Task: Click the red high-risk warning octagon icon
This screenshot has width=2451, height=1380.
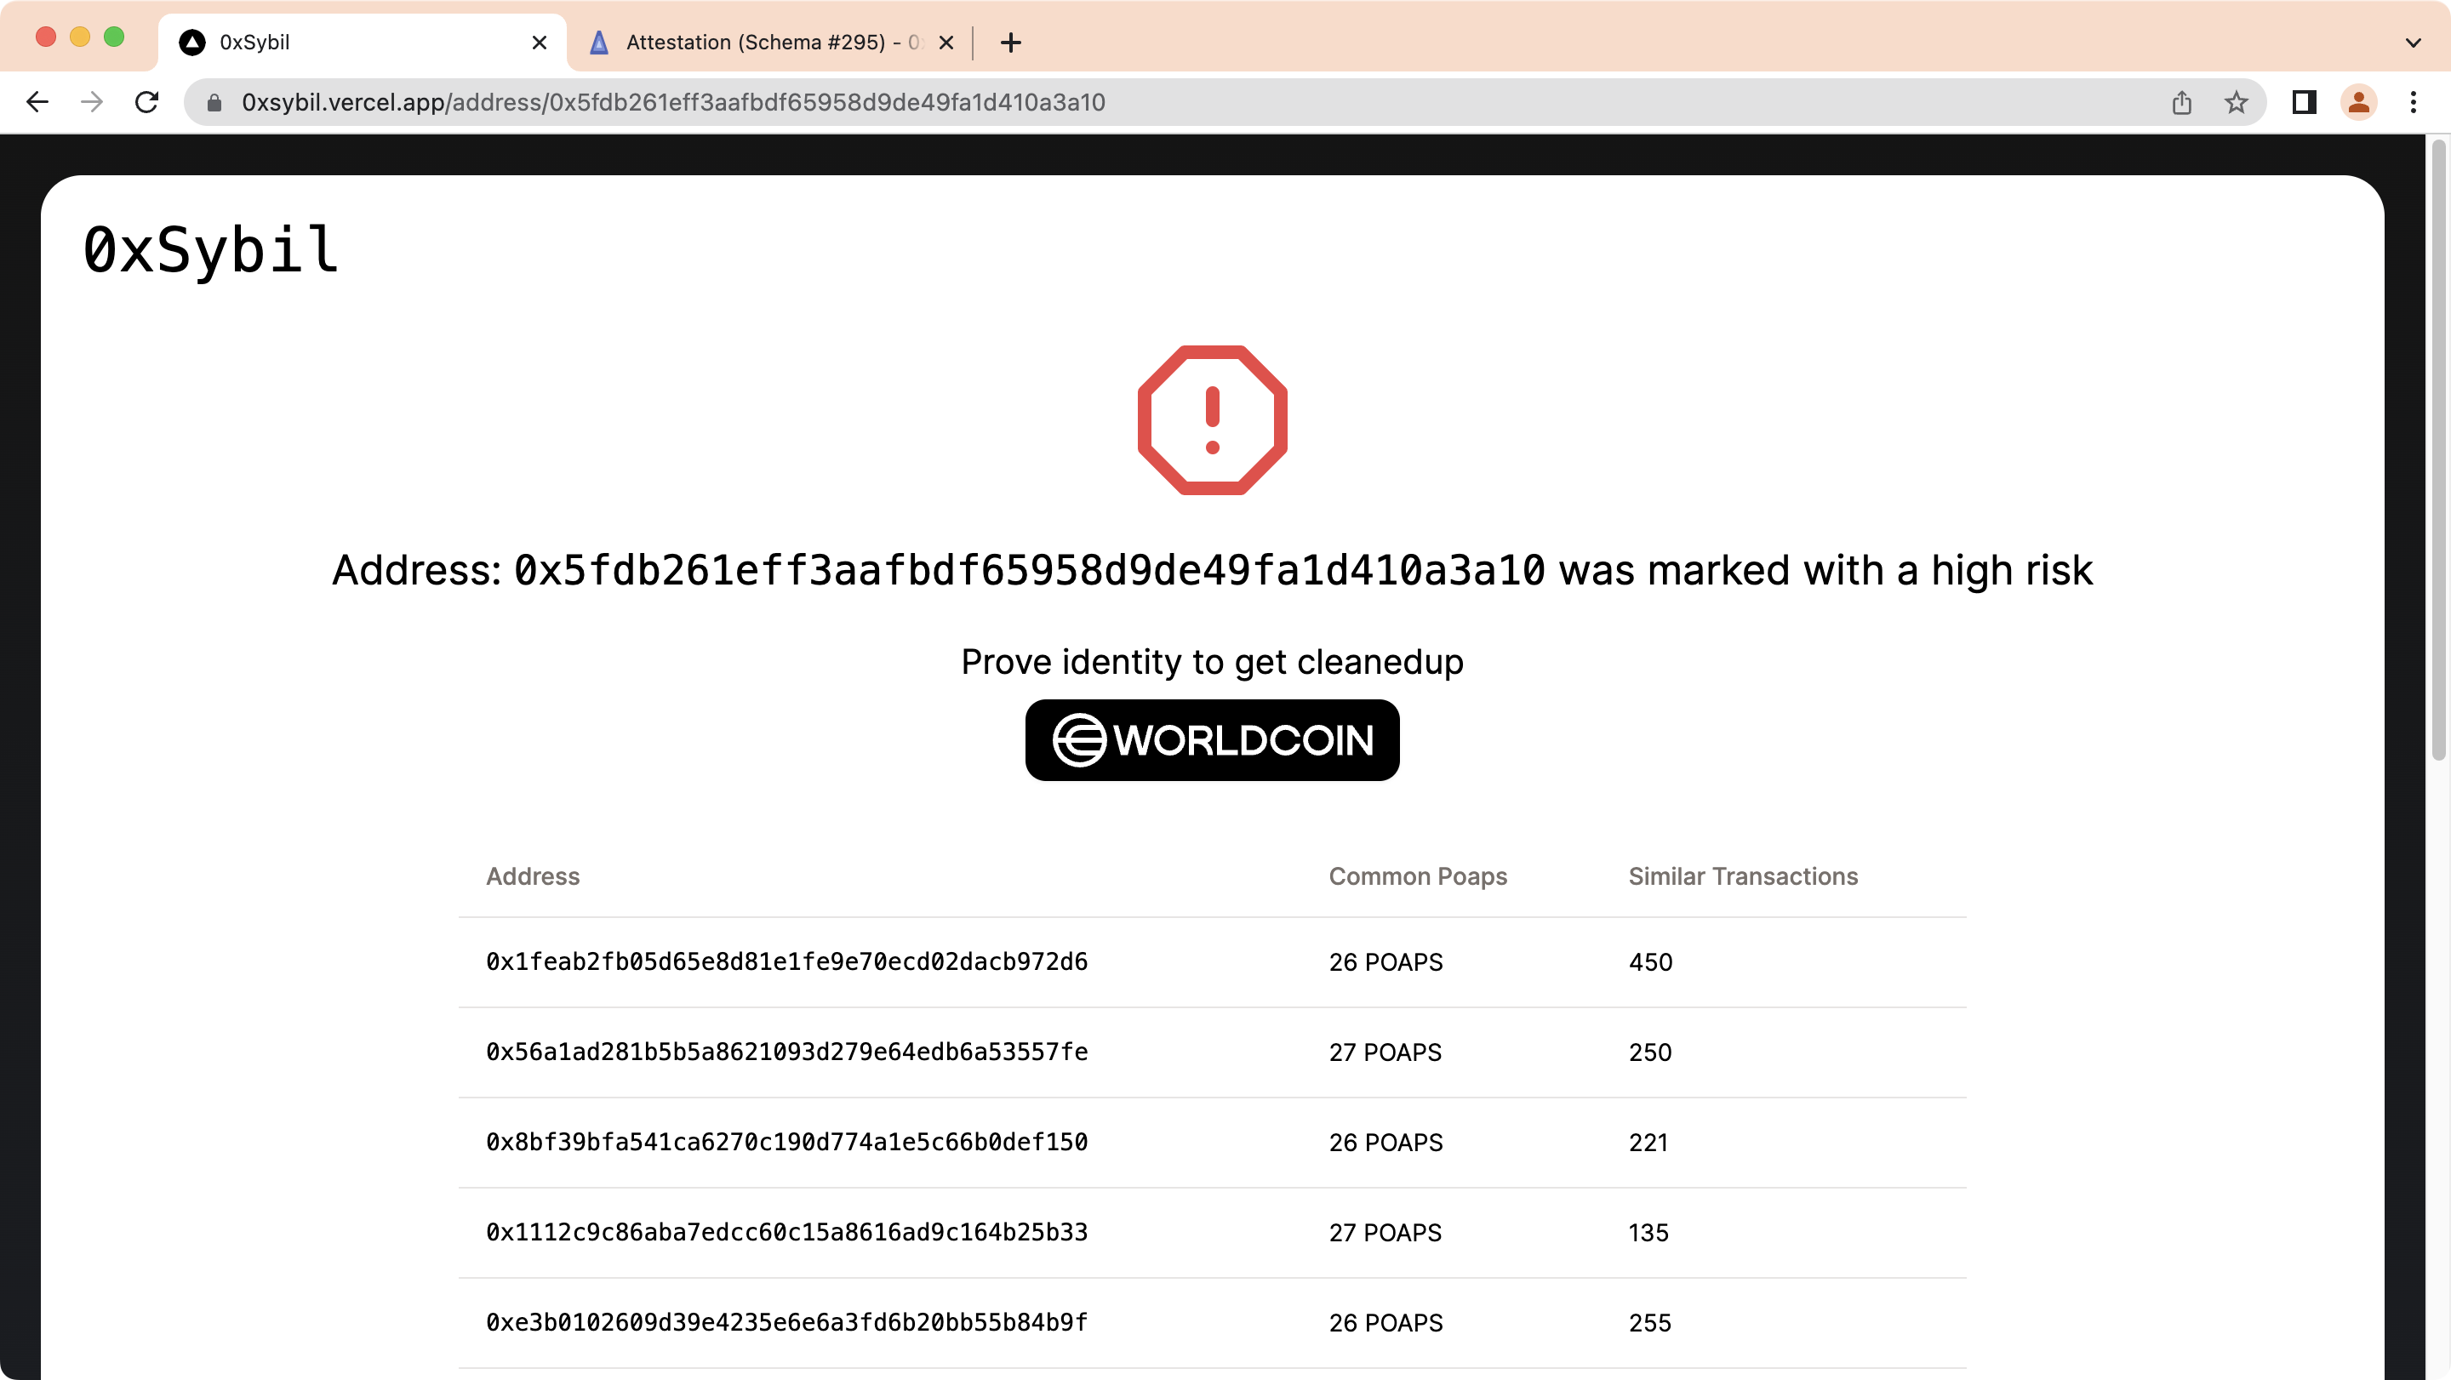Action: tap(1212, 419)
